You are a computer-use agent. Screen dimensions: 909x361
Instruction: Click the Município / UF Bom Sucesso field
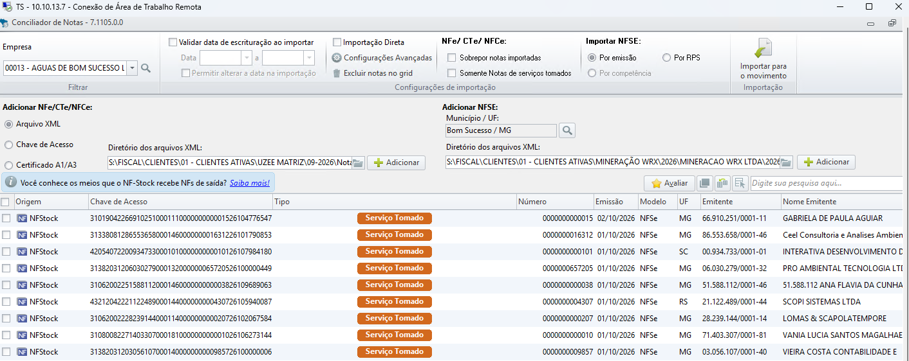pos(501,131)
